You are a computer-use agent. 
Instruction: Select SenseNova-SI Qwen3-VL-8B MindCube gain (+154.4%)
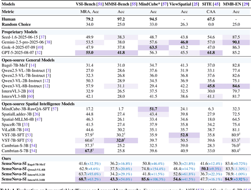pos(157,169)
